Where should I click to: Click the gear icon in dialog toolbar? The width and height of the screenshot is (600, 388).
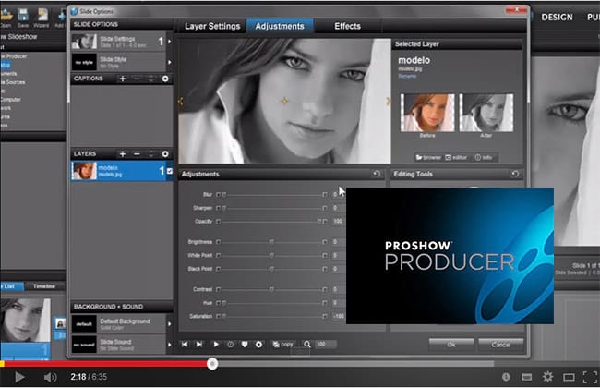point(259,345)
